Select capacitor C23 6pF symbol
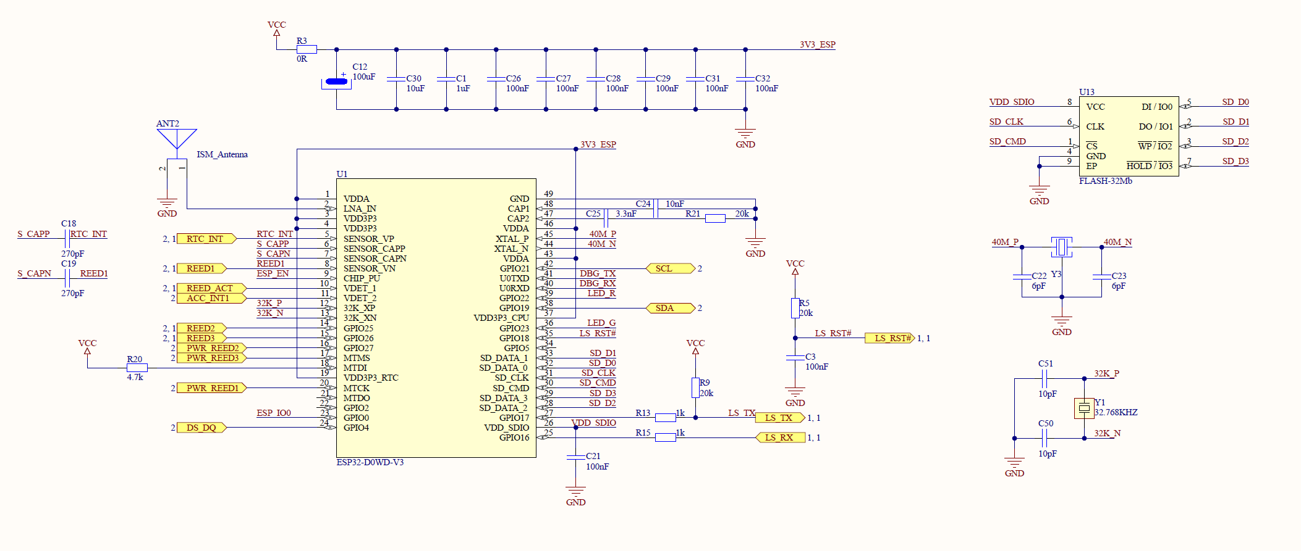This screenshot has width=1301, height=551. pyautogui.click(x=1101, y=277)
